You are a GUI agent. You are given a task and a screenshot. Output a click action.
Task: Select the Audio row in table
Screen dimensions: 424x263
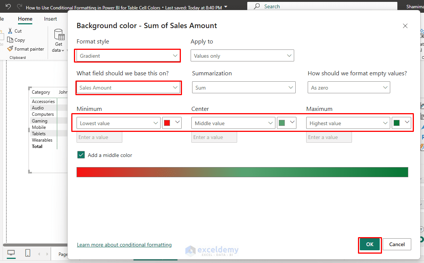coord(38,108)
